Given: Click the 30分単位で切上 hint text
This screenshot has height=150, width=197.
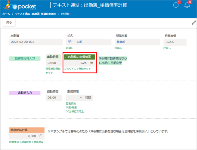Looking at the screenshot, I should point(75,111).
